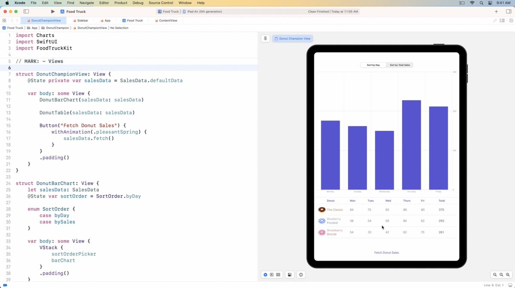Click line number 24 in gutter

tap(9, 183)
